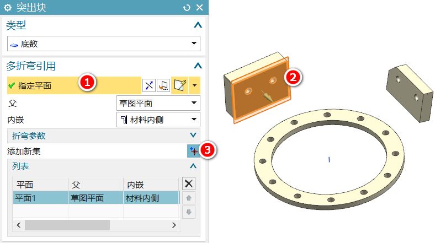Open the plane method dropdown arrow

[x=194, y=85]
